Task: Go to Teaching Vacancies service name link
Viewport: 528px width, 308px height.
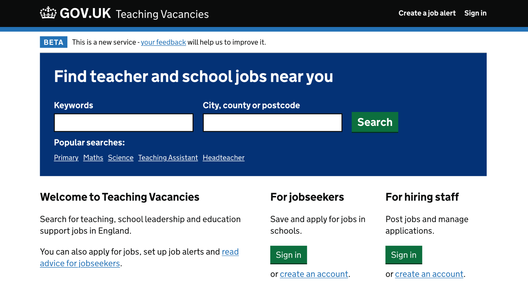Action: pyautogui.click(x=162, y=14)
